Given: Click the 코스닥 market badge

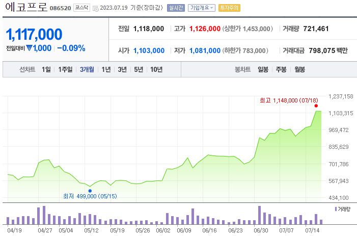Looking at the screenshot, I should (81, 8).
